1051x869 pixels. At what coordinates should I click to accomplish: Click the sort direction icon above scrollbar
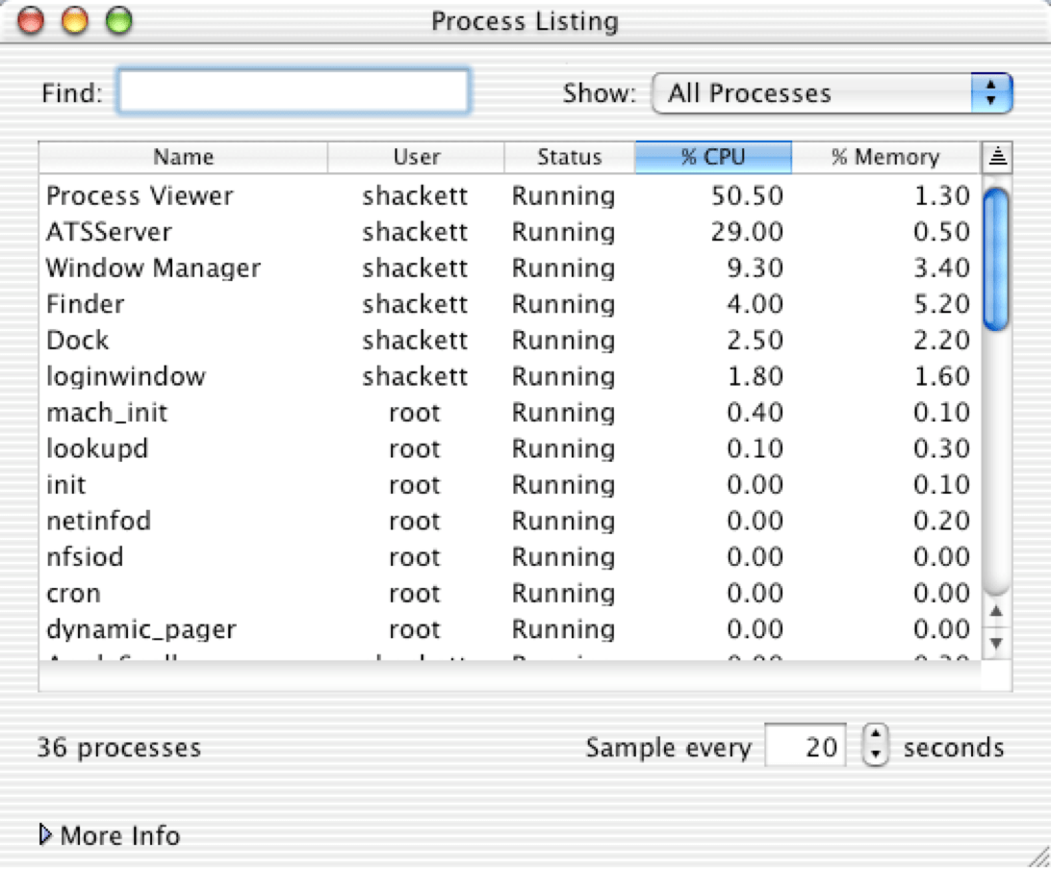coord(996,157)
